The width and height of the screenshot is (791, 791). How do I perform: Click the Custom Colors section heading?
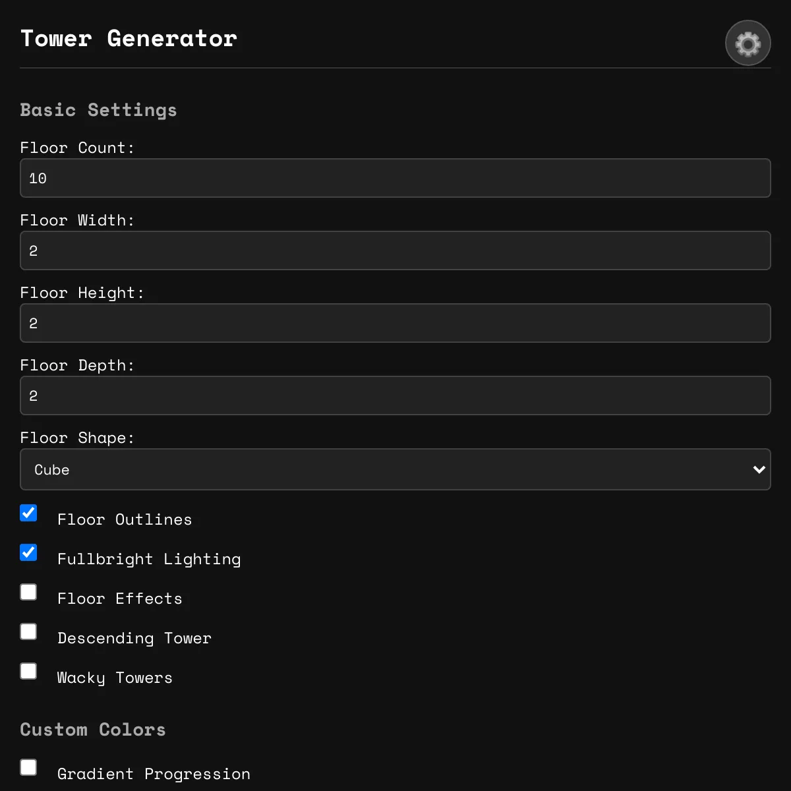pyautogui.click(x=93, y=729)
